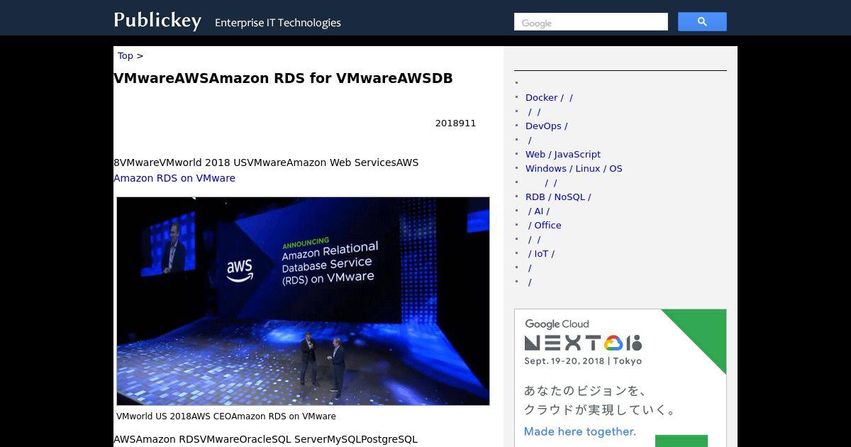
Task: Click the Enterprise IT Technologies tagline
Action: pos(278,23)
